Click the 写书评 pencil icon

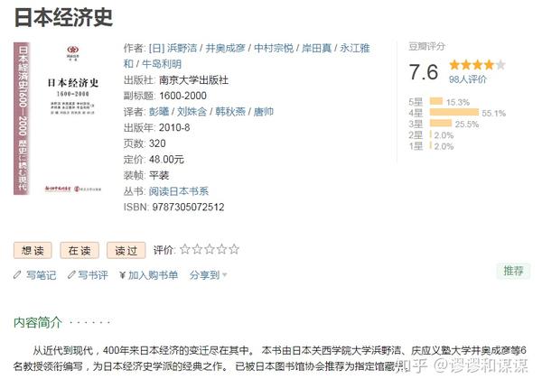pyautogui.click(x=70, y=275)
